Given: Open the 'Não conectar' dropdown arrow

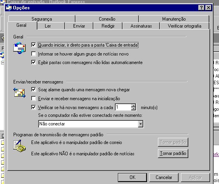Looking at the screenshot, I should 140,124.
